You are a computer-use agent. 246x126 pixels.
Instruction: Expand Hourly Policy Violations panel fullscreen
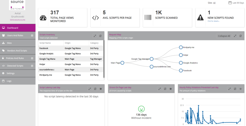(230, 89)
